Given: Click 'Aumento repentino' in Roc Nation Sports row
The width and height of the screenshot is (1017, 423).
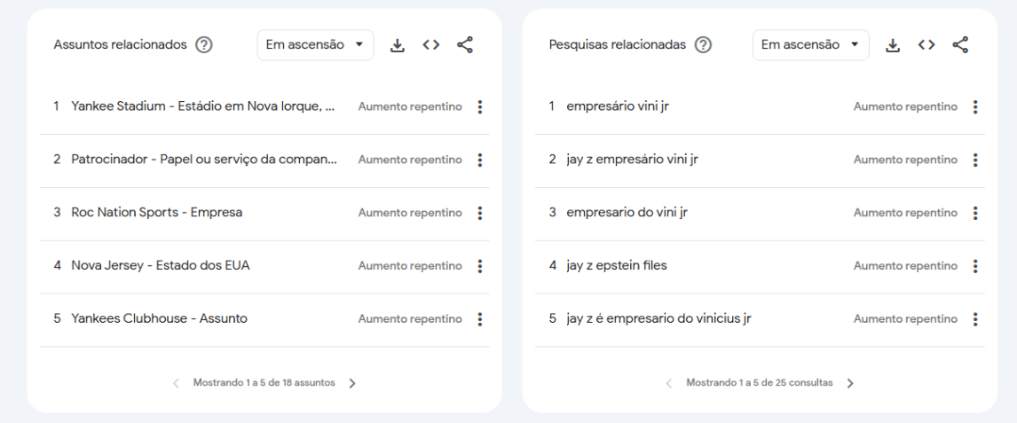Looking at the screenshot, I should click(410, 213).
